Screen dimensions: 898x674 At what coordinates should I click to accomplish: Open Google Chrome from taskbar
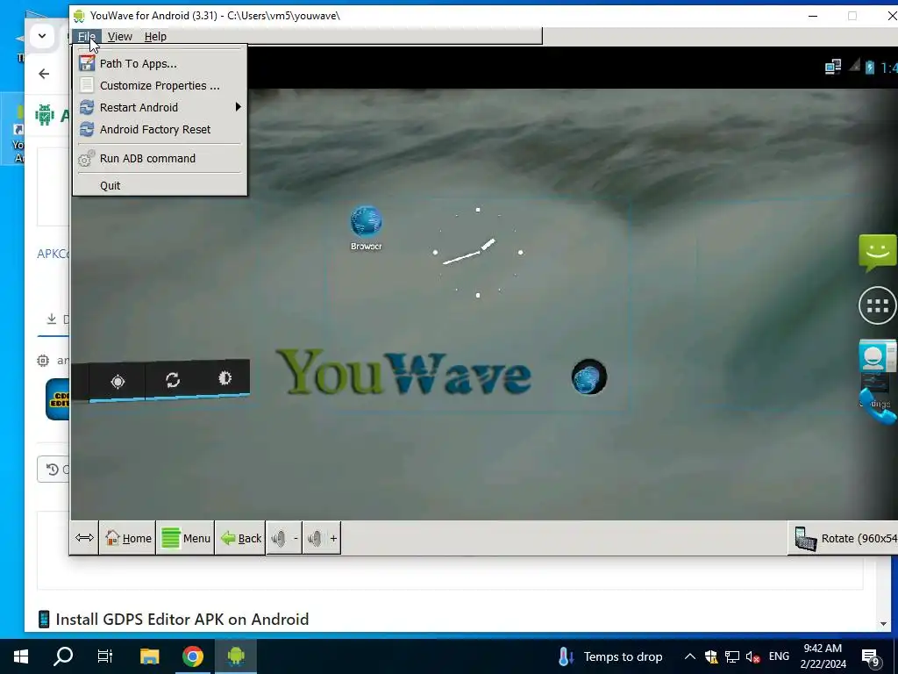pos(193,656)
